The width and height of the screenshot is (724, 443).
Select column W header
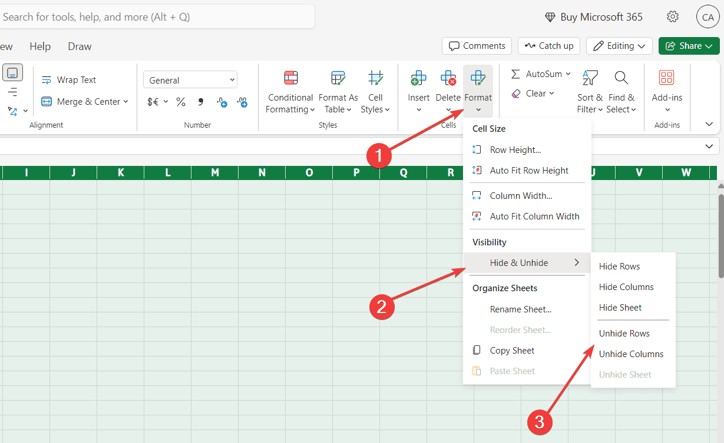(x=686, y=172)
